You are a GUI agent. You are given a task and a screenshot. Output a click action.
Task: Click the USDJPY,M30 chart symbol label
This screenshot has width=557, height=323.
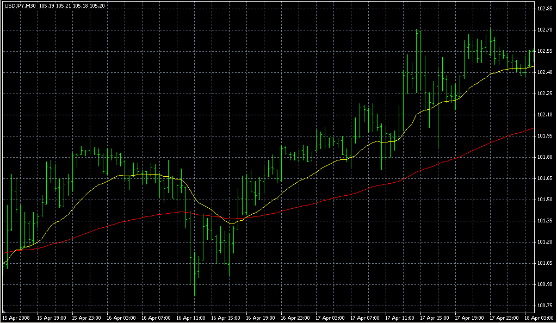(x=20, y=5)
